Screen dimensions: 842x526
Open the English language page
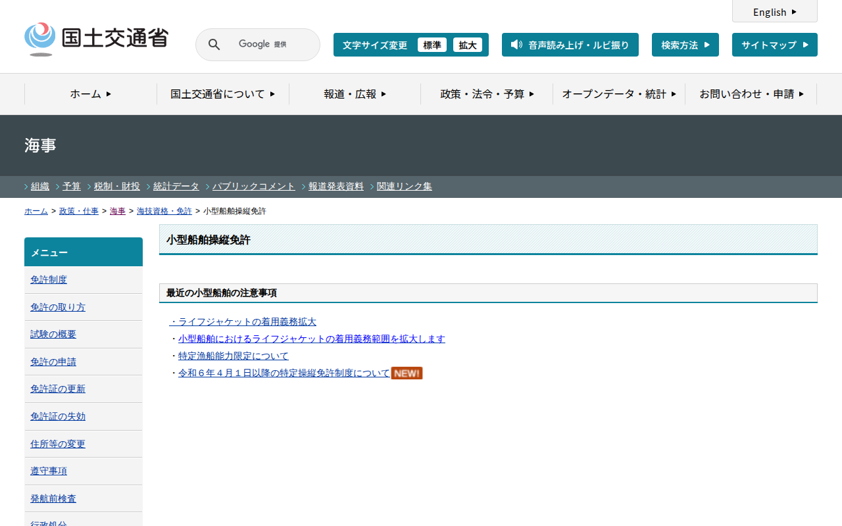pos(774,12)
